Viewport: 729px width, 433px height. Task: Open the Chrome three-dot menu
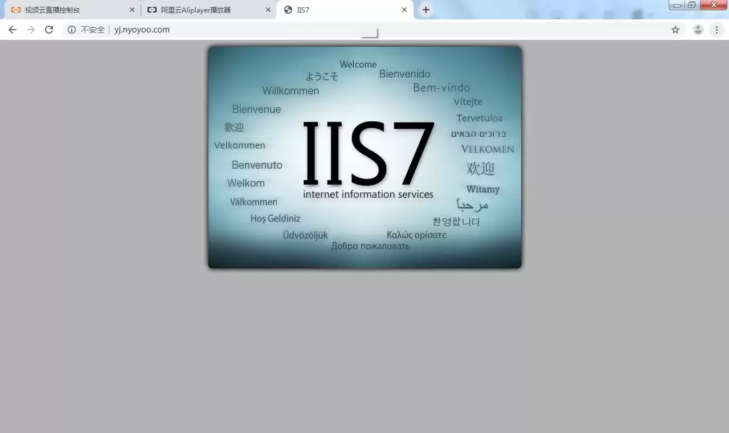click(x=716, y=30)
